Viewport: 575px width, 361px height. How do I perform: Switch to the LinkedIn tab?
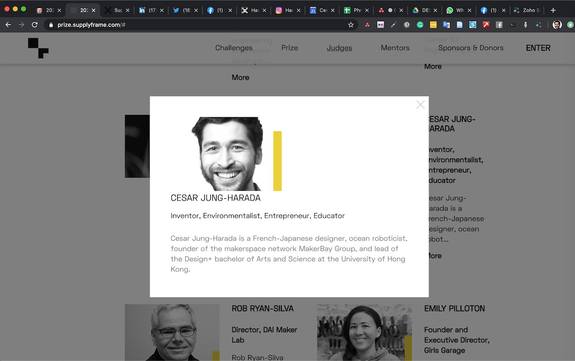[x=142, y=10]
